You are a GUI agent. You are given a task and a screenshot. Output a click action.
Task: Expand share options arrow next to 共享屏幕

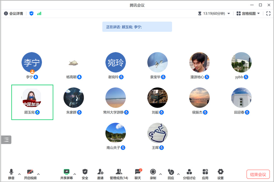click(x=75, y=174)
